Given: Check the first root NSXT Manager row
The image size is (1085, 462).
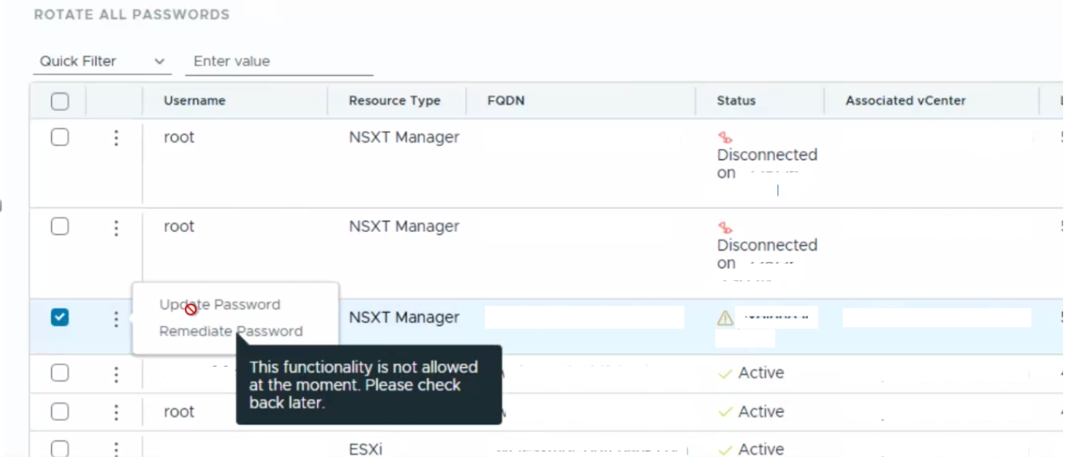Looking at the screenshot, I should (60, 137).
